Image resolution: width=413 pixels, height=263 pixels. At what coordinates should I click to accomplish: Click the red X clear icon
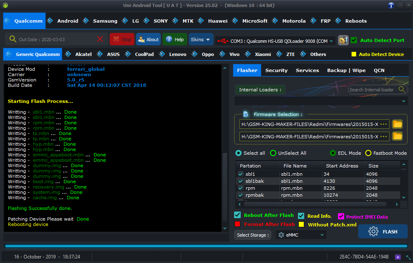(100, 39)
